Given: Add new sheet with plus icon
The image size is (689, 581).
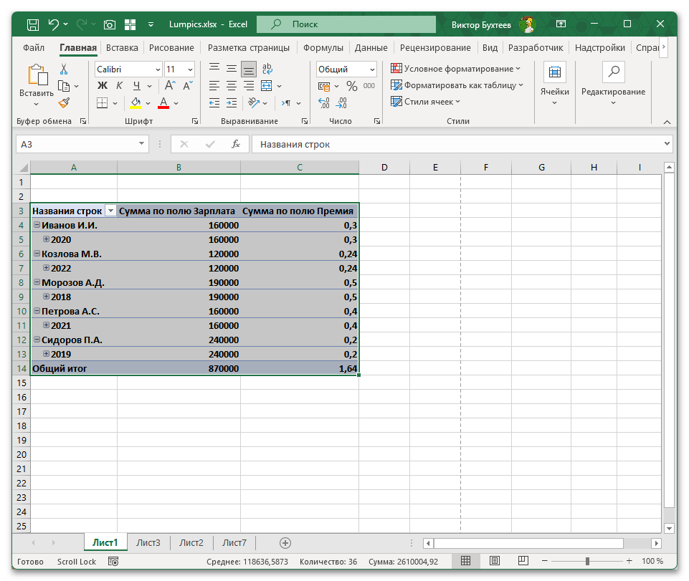Looking at the screenshot, I should click(x=285, y=543).
